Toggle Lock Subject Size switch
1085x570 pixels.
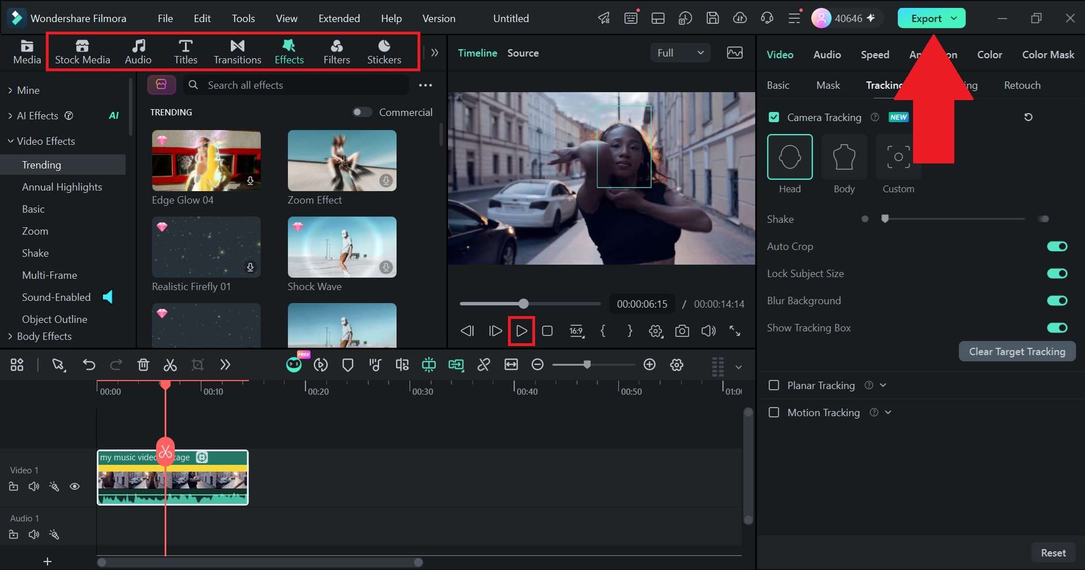point(1057,273)
